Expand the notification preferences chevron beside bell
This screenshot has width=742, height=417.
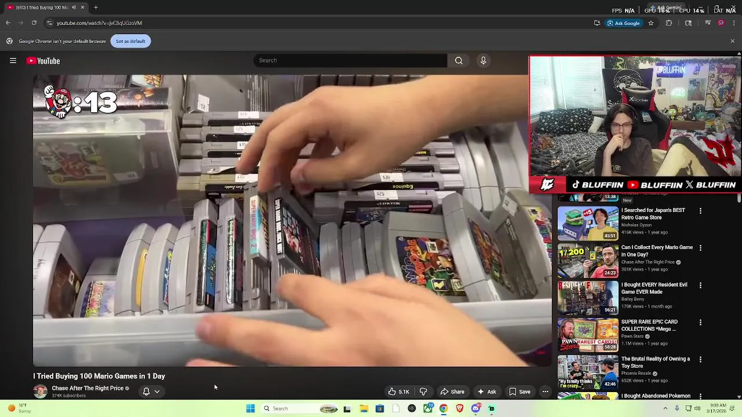(157, 392)
